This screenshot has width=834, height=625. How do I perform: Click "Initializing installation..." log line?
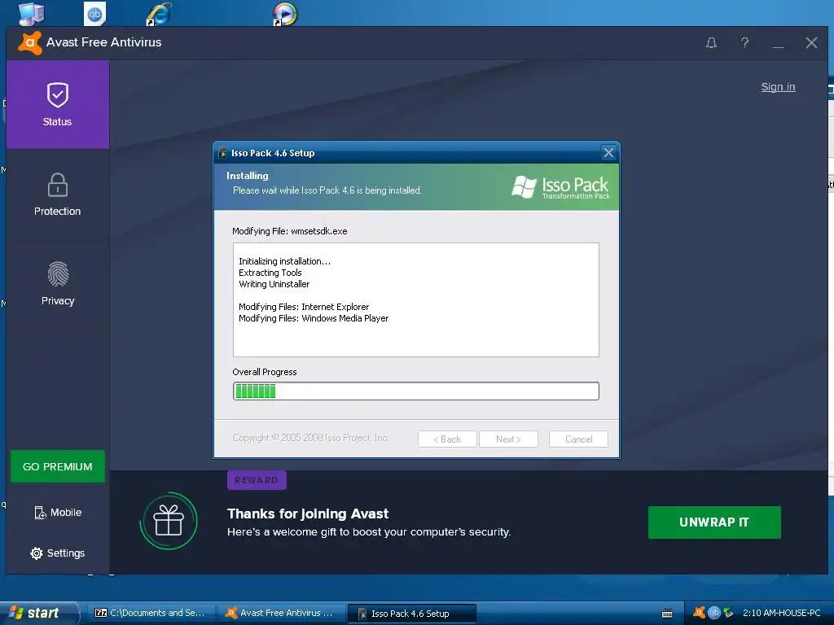coord(284,261)
